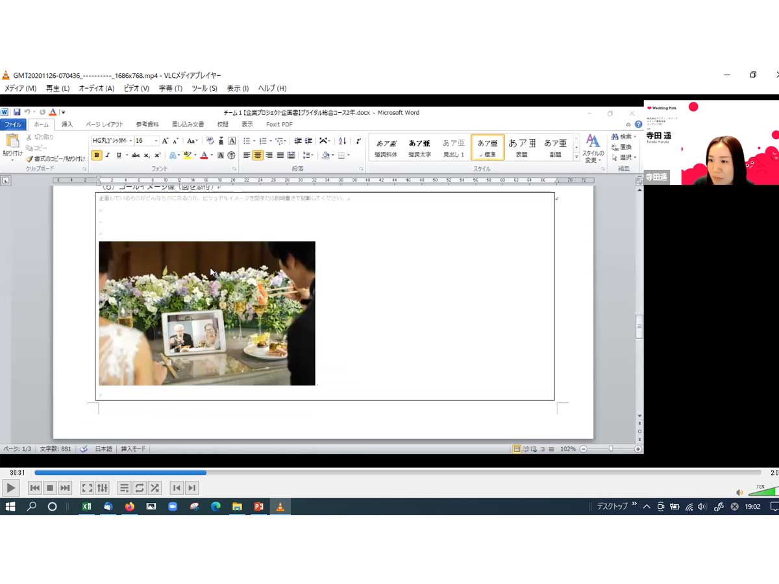Open the ツール (S) menu
The image size is (779, 584).
coord(204,88)
